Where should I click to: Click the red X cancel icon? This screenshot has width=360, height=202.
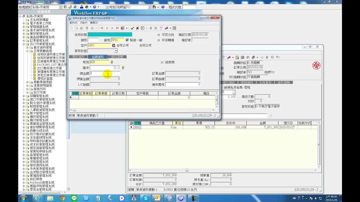click(137, 28)
